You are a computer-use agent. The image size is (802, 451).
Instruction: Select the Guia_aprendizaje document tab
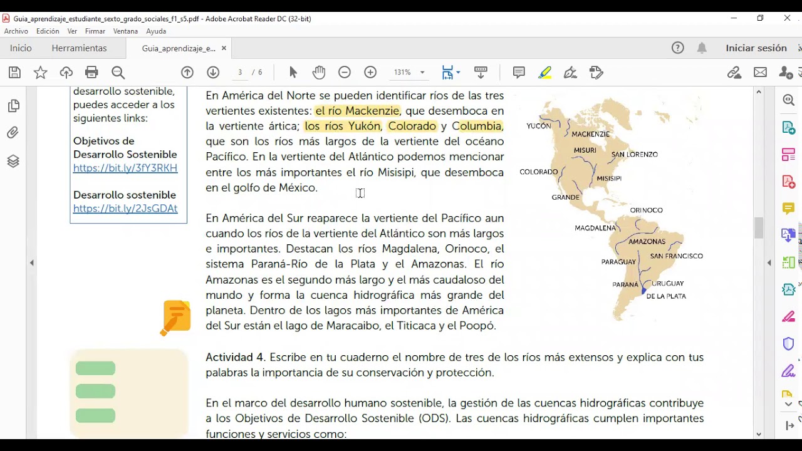click(x=179, y=48)
